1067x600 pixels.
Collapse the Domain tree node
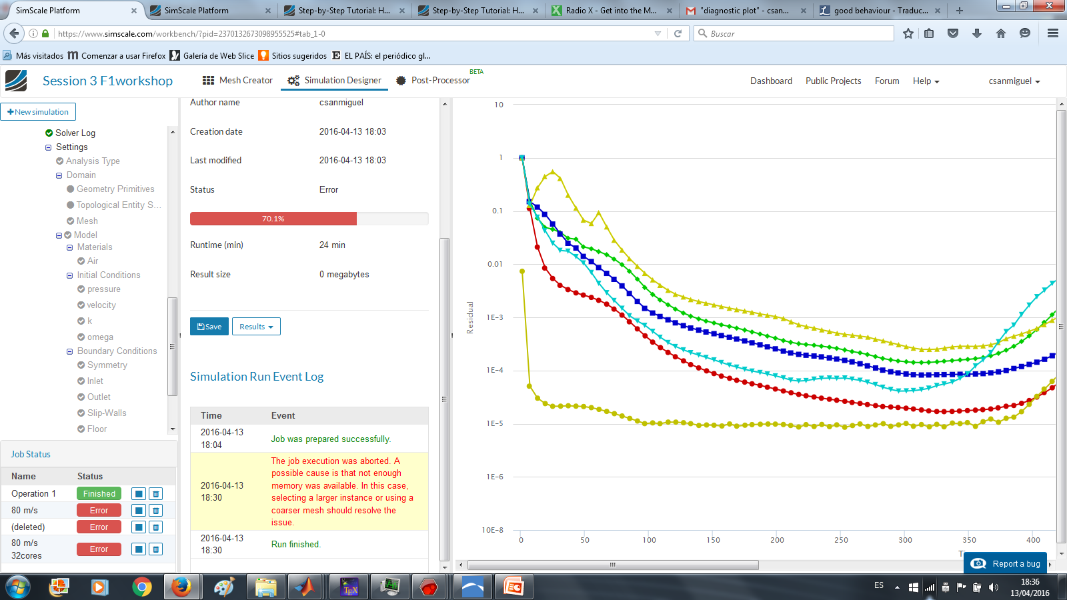coord(59,175)
